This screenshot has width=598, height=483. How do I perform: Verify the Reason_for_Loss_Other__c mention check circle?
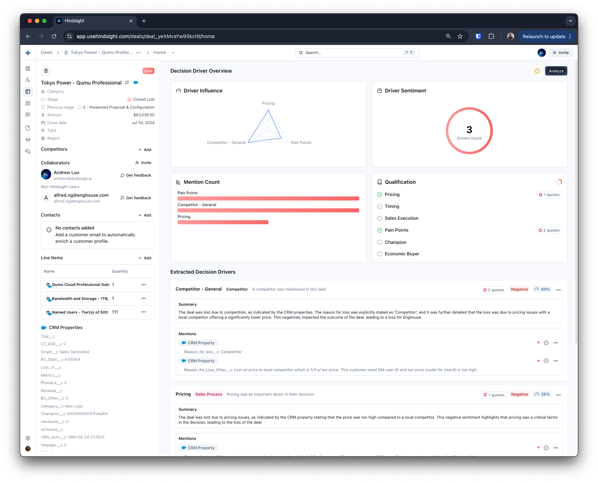[x=546, y=361]
